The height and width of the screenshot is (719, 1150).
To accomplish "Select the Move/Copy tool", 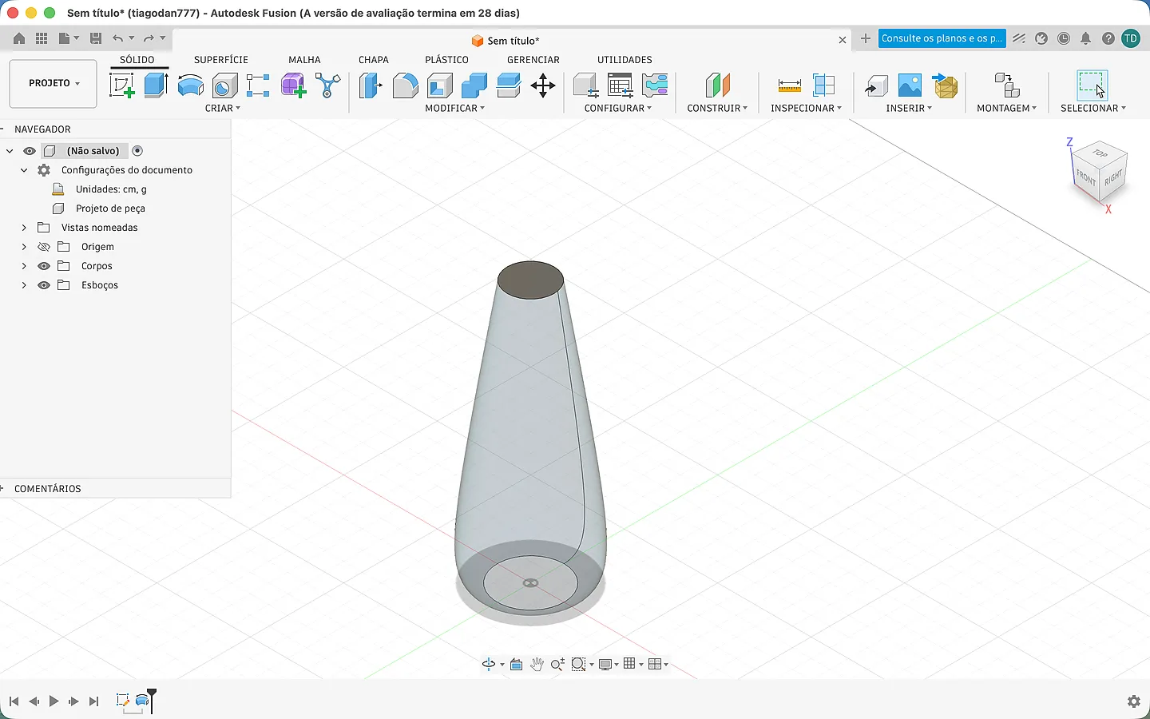I will (543, 85).
